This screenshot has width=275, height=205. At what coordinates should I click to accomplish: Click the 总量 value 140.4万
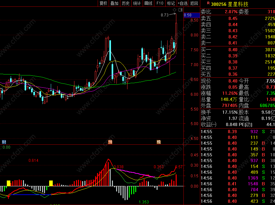[x=229, y=100]
